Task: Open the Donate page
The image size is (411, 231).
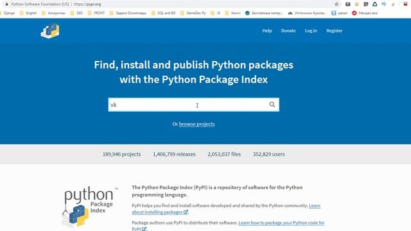Action: click(288, 31)
